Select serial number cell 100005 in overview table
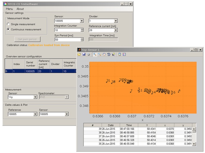This screenshot has width=205, height=153. coord(31,71)
